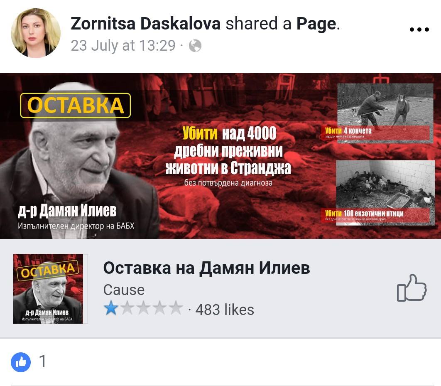The width and height of the screenshot is (441, 386).
Task: Click the public globe privacy icon
Action: (195, 46)
